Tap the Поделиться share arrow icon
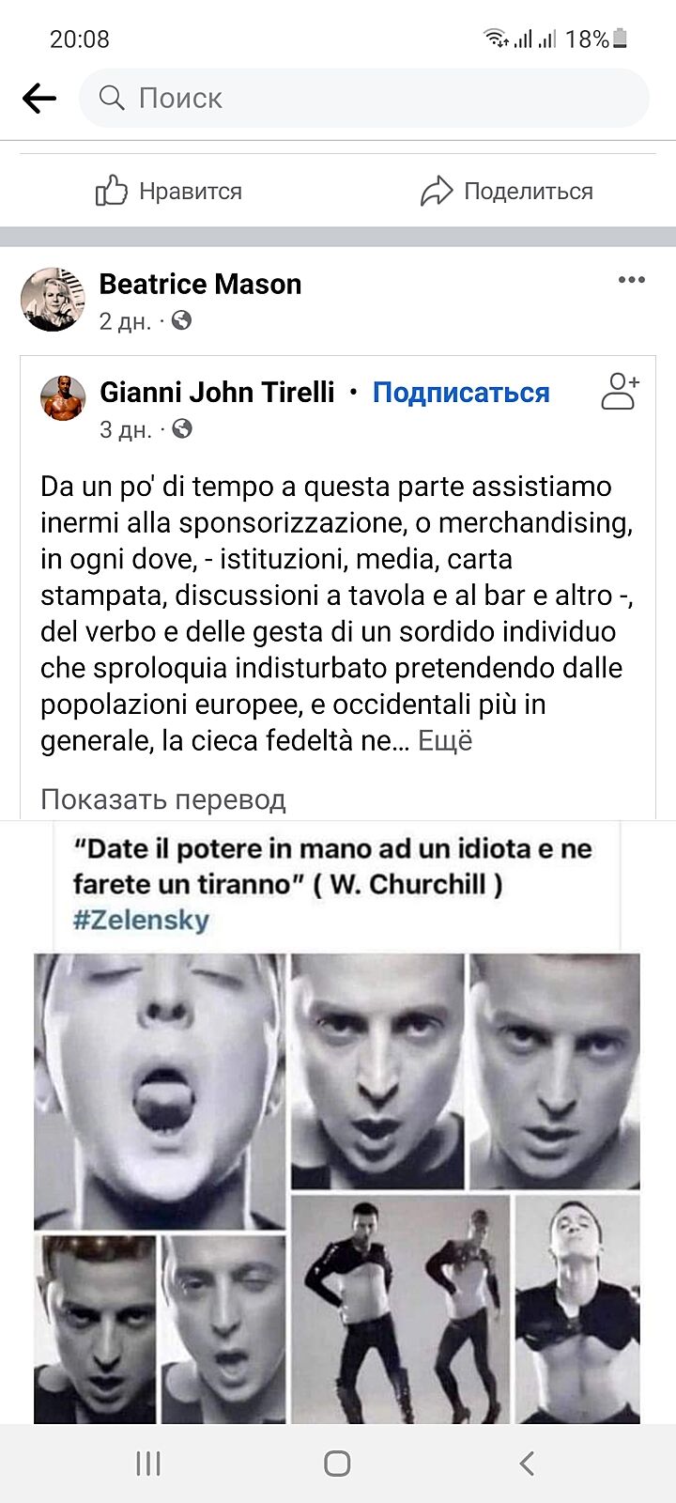Screen dimensions: 676x1503 [x=437, y=191]
